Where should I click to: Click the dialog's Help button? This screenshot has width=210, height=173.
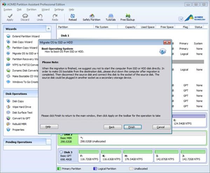(x=49, y=127)
